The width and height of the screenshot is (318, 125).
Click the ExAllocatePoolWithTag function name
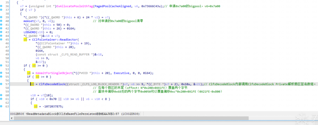point(74,6)
